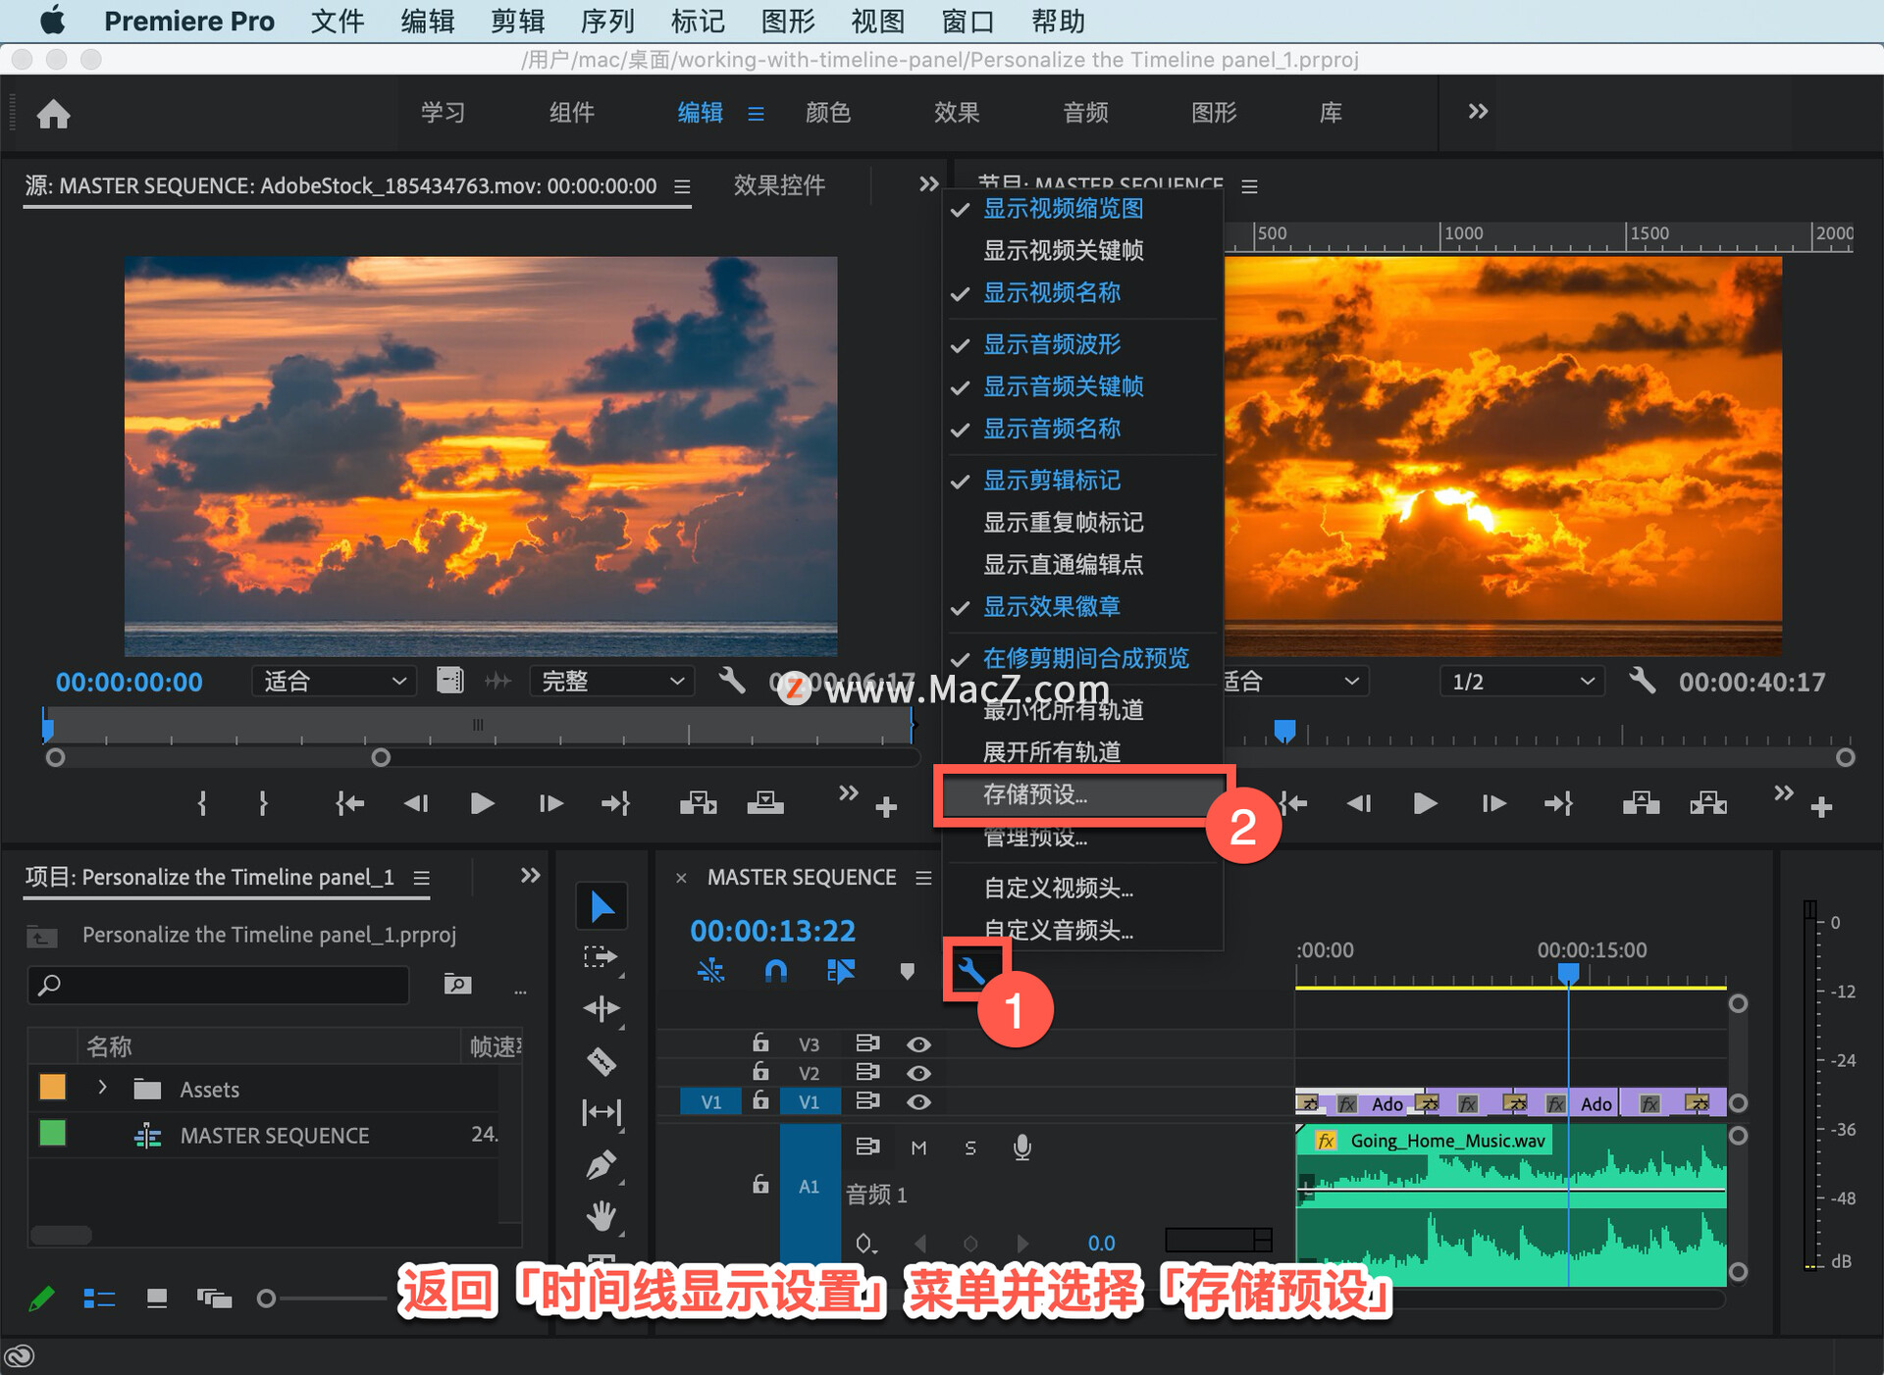Switch to the 颜色 workspace tab
Viewport: 1884px width, 1375px height.
tap(827, 113)
